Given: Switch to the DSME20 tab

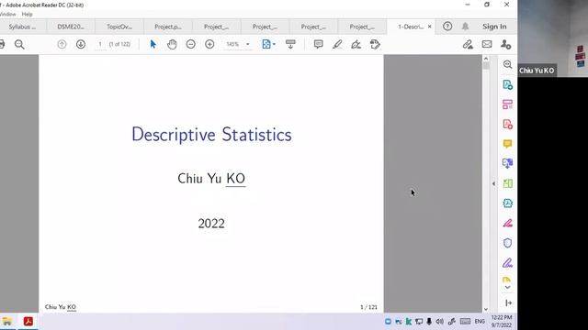Looking at the screenshot, I should click(71, 27).
